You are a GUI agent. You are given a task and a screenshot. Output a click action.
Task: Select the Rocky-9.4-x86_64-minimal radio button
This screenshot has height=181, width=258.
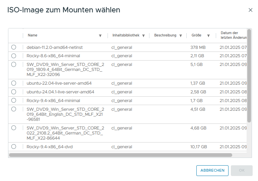click(x=14, y=100)
